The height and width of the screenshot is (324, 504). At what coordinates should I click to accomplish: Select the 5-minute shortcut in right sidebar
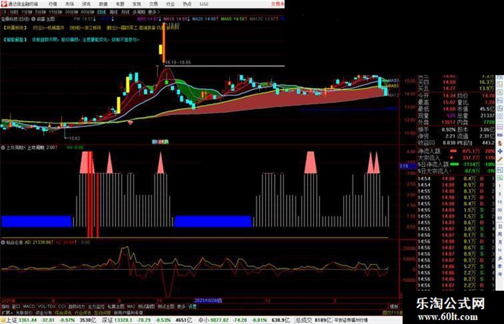point(500,194)
